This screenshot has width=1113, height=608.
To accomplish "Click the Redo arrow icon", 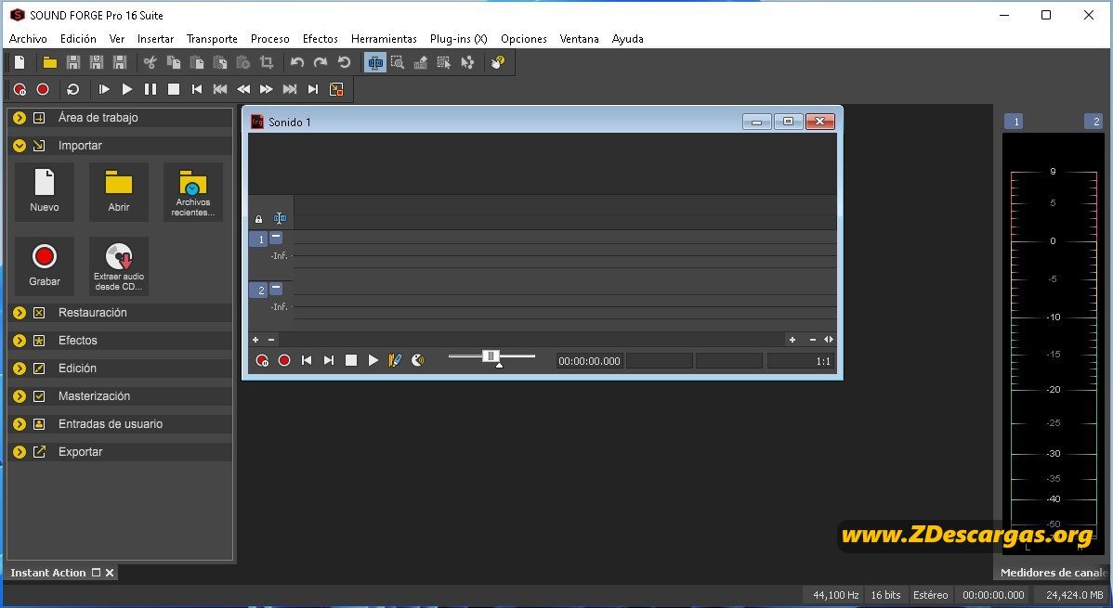I will point(321,62).
